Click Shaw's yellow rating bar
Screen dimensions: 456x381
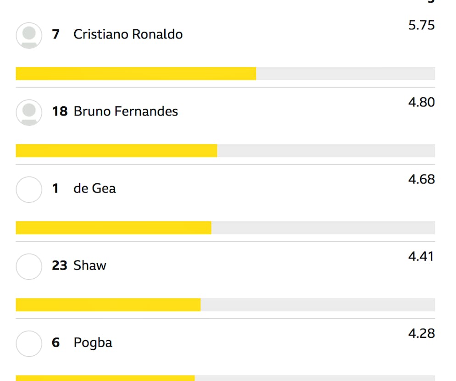[108, 304]
